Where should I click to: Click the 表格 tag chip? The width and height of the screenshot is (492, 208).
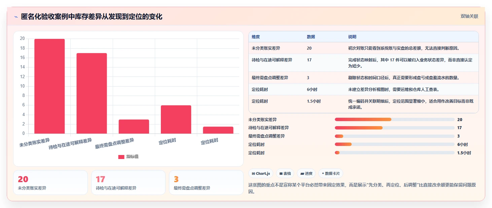(x=285, y=173)
